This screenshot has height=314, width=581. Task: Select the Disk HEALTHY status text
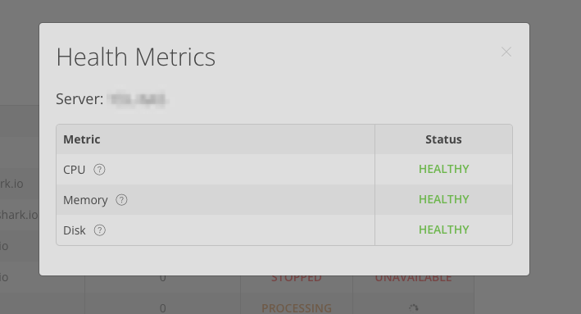443,230
